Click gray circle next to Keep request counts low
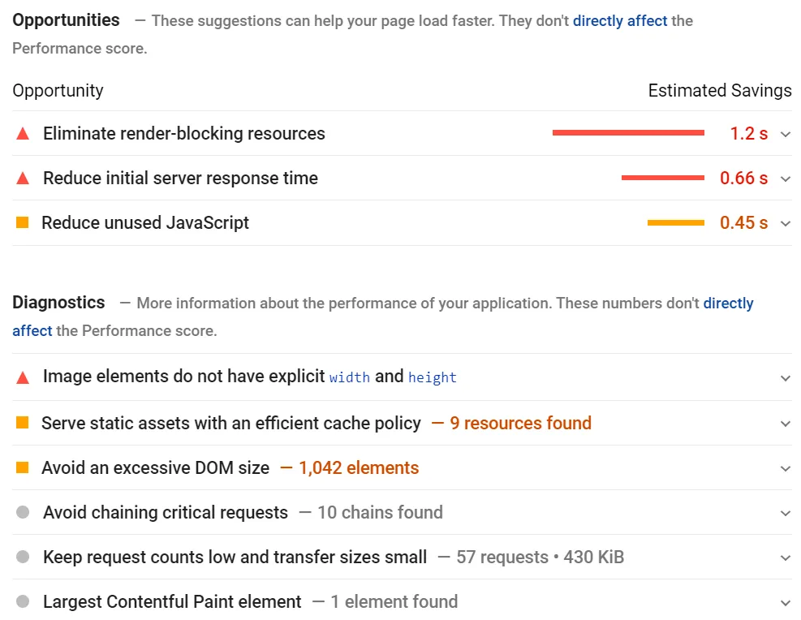Screen dimensions: 801x620 23,557
